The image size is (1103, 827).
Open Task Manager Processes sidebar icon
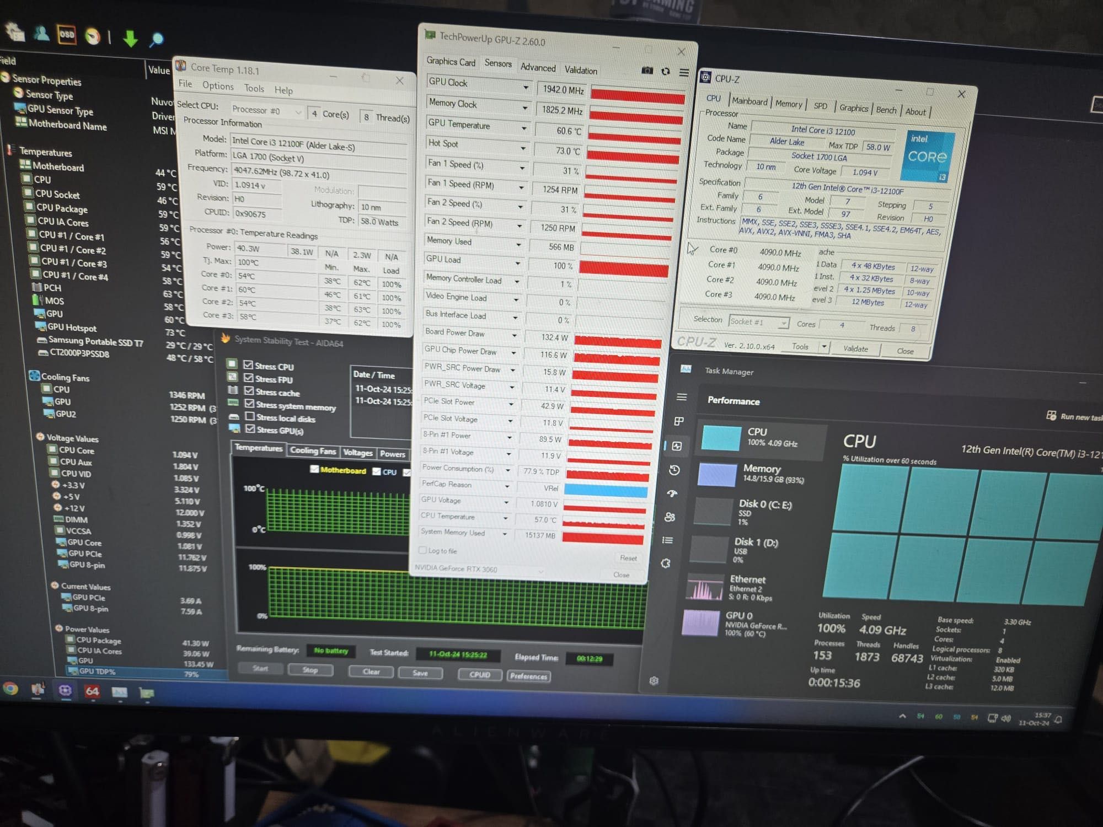click(x=679, y=421)
